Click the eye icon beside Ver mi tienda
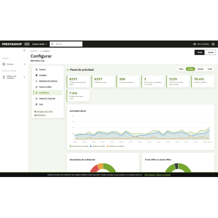 [194, 44]
